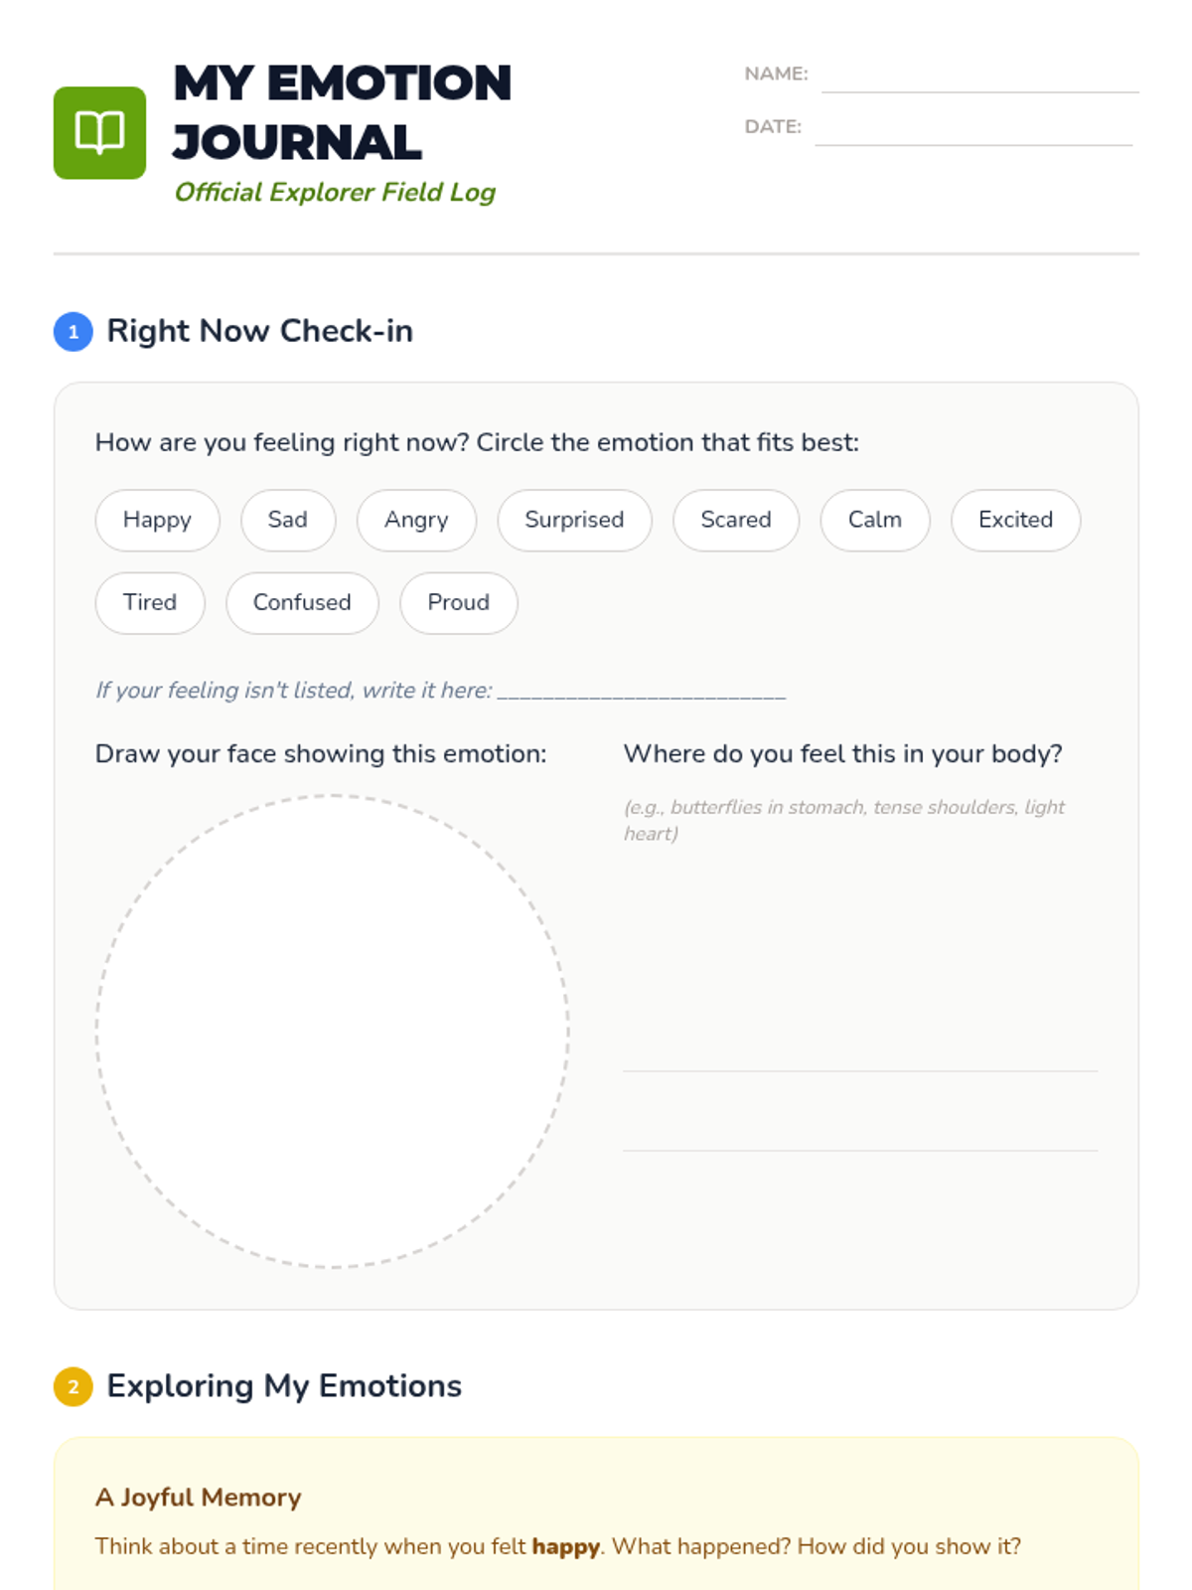The image size is (1192, 1590).
Task: Mark the Tired emotion chip
Action: click(150, 602)
